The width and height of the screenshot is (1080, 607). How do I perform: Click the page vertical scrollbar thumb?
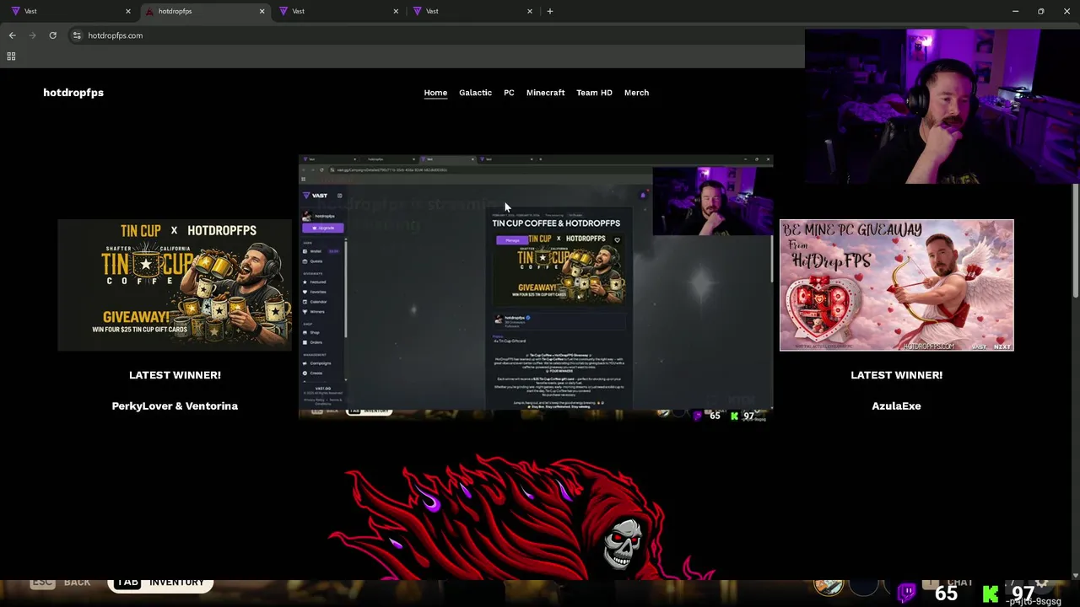(1075, 240)
